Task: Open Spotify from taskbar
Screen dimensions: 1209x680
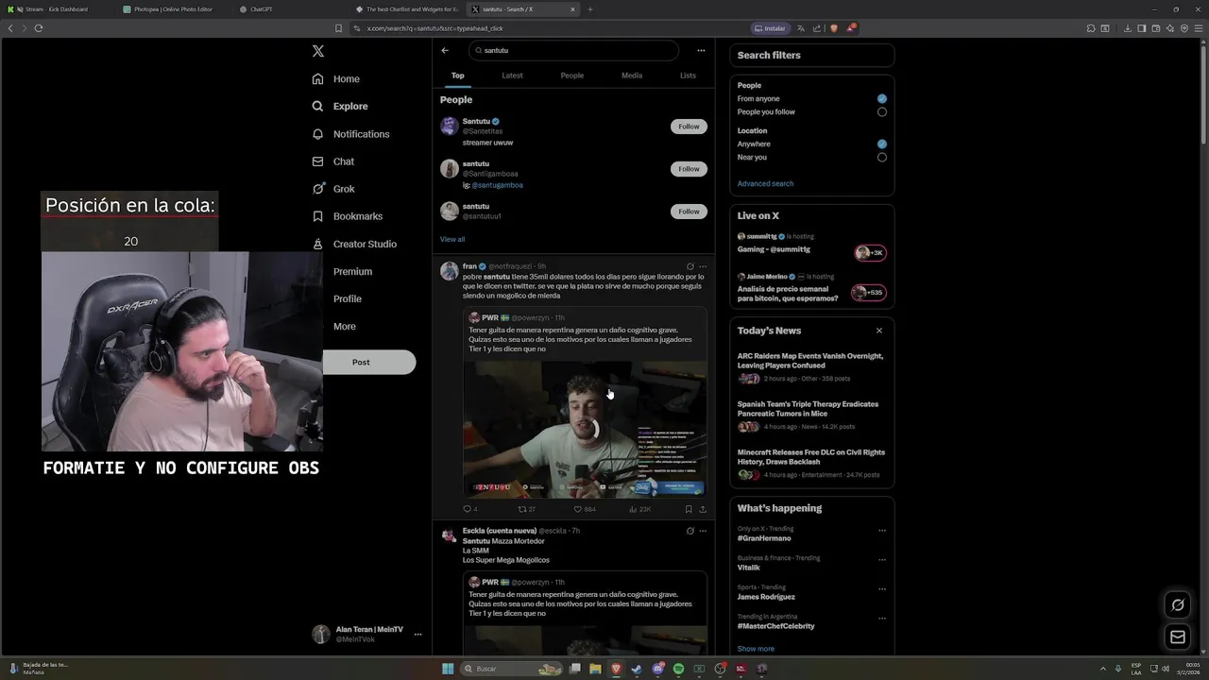Action: 678,669
